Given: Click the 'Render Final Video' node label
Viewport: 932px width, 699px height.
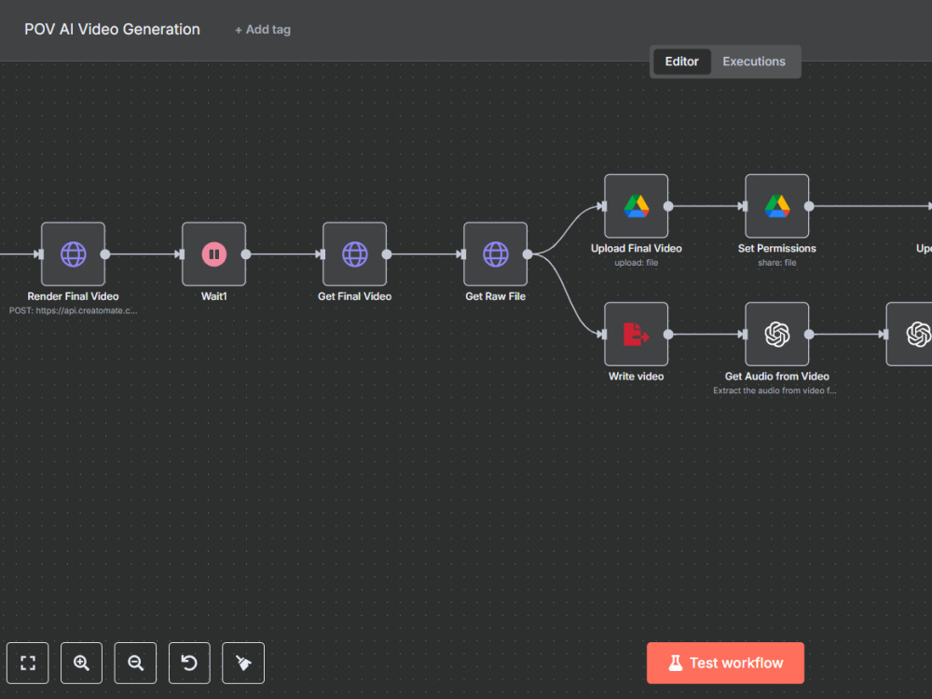Looking at the screenshot, I should pos(73,296).
